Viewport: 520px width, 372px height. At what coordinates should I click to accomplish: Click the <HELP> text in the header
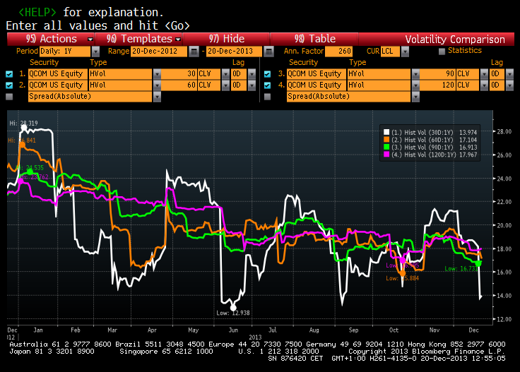(37, 12)
